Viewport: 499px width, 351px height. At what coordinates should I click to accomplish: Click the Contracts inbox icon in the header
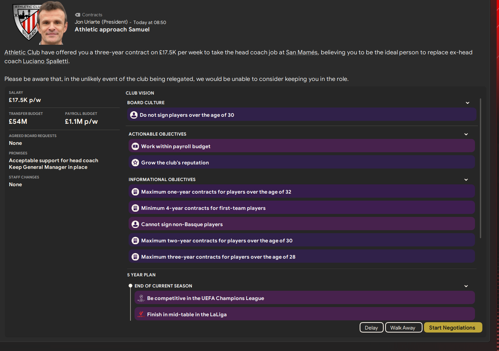coord(78,15)
